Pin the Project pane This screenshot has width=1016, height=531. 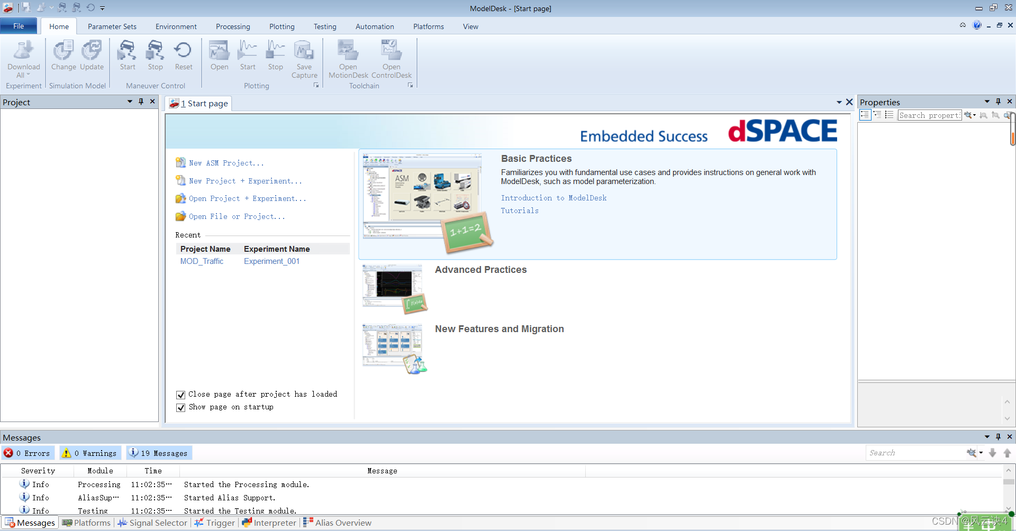(x=141, y=102)
